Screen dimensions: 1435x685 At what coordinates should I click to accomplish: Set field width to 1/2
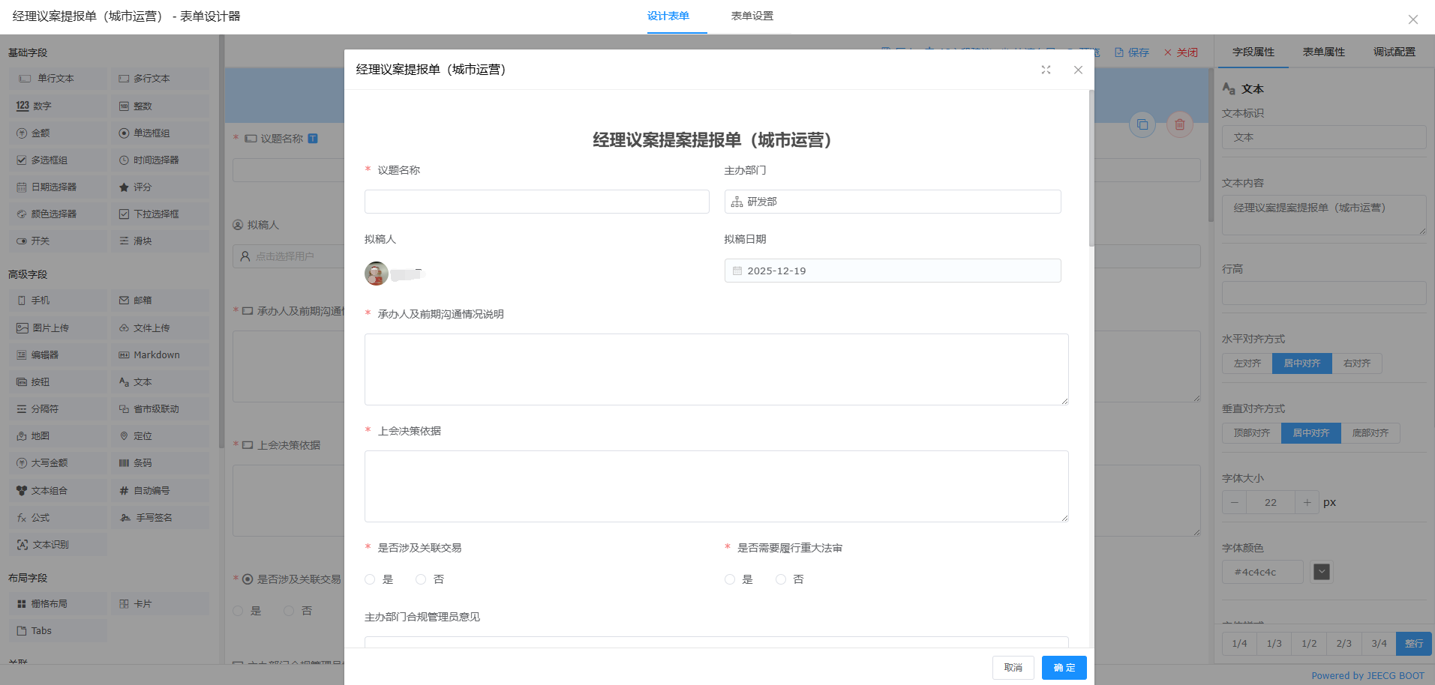coord(1309,644)
